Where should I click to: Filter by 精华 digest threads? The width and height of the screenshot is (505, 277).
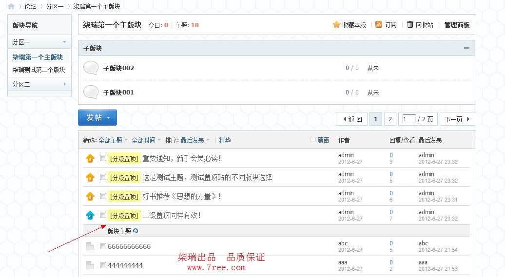pos(225,140)
